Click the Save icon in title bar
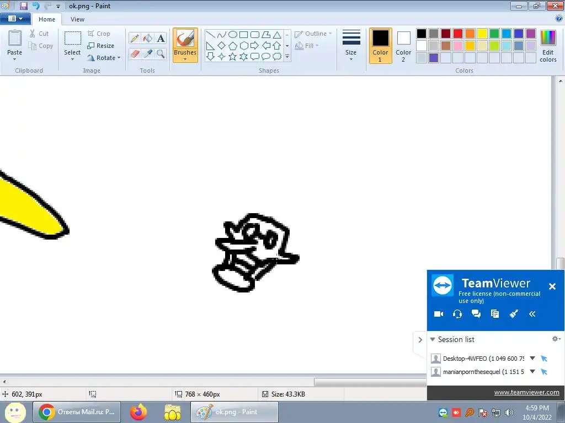Viewport: 565px width, 423px height. [x=23, y=6]
